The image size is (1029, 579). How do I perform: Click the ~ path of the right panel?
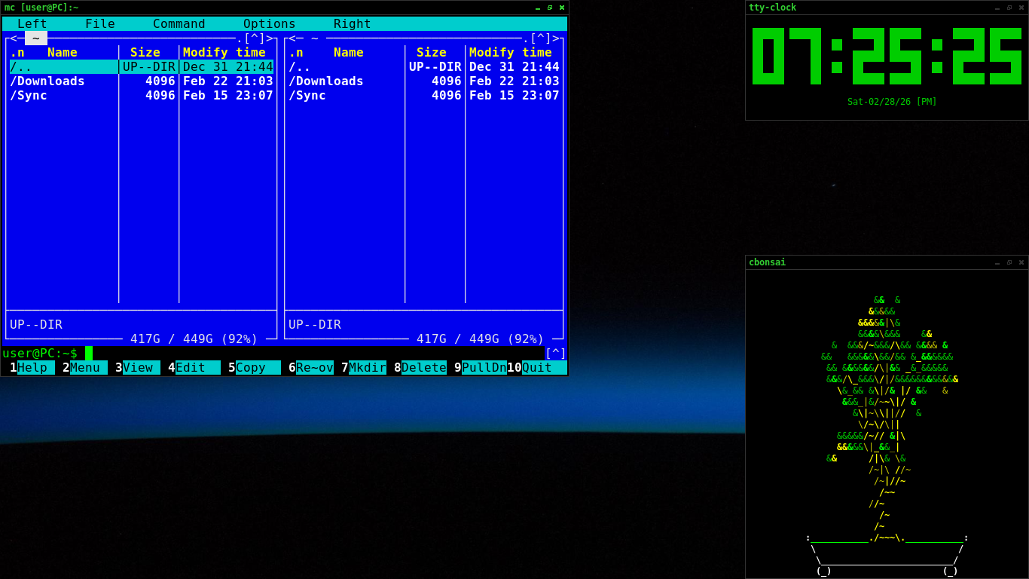pos(315,38)
